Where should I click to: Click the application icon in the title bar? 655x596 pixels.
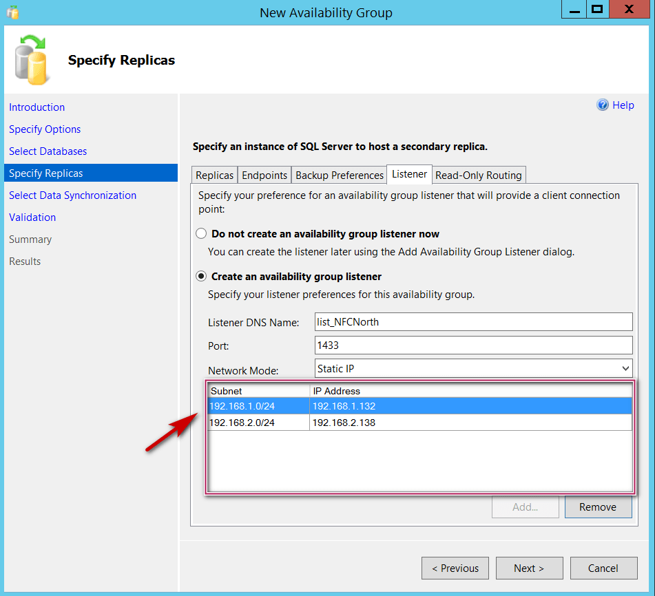click(12, 10)
